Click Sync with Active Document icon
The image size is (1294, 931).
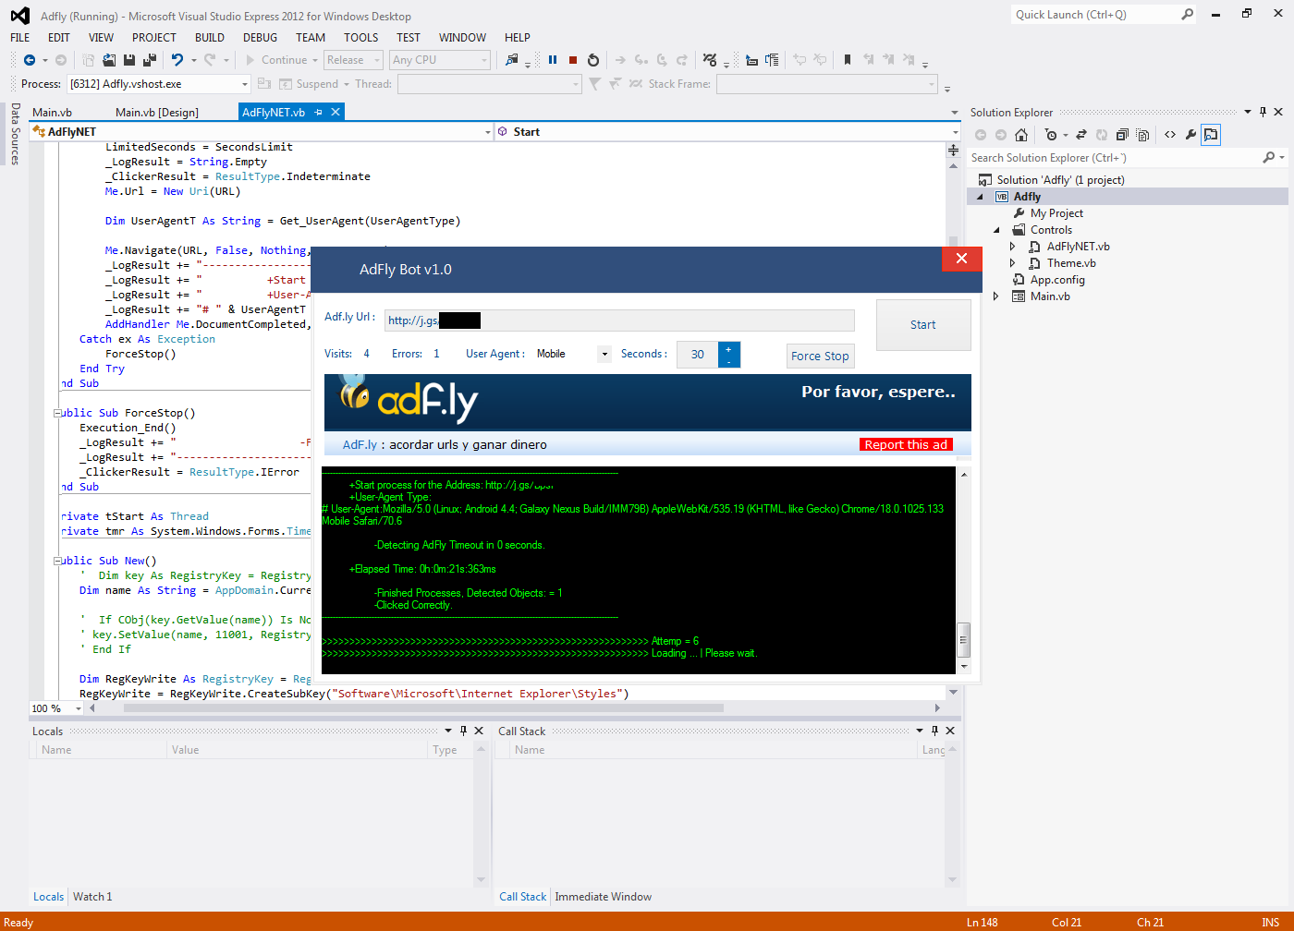tap(1081, 135)
